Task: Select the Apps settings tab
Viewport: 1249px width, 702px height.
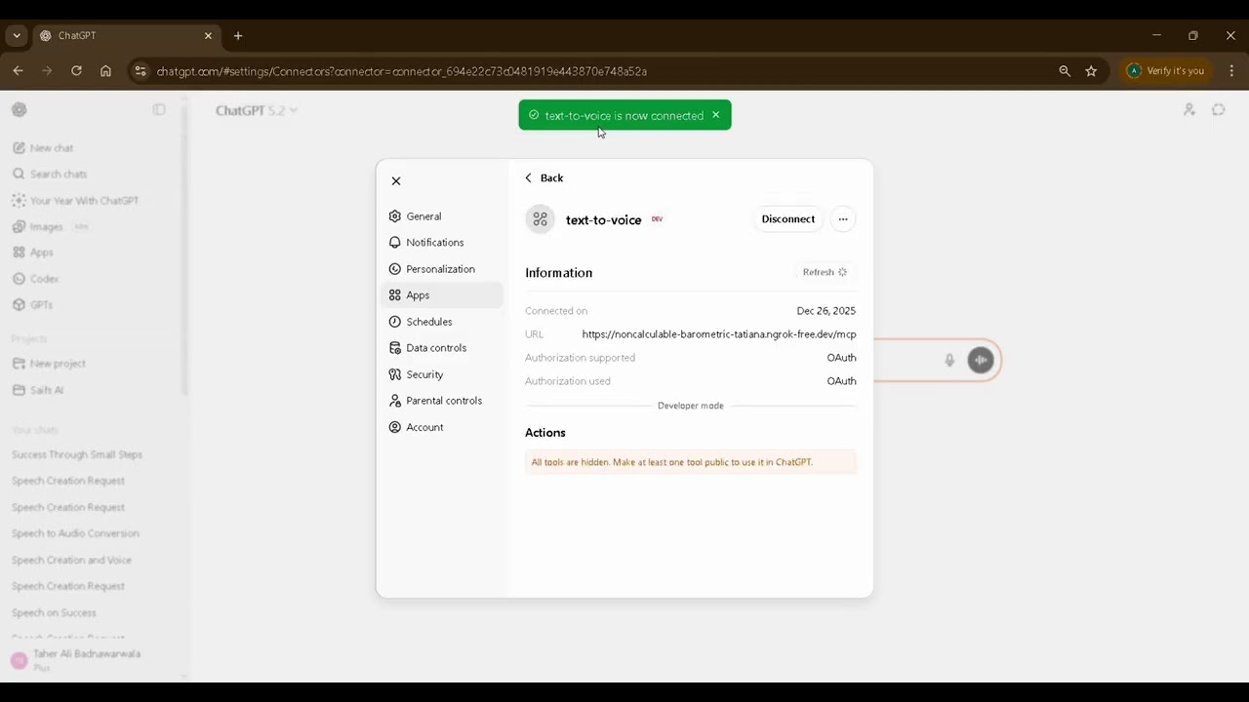Action: point(442,295)
